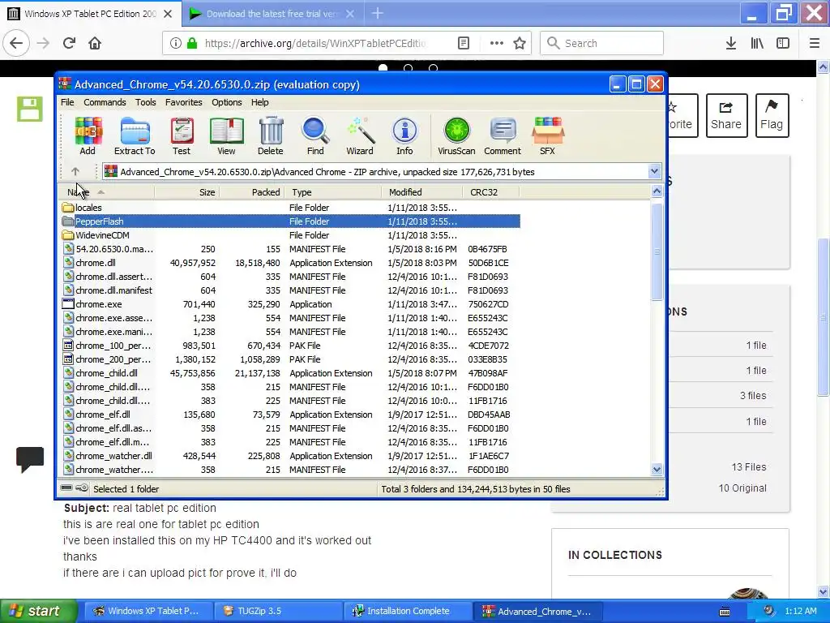Sort file list by Modified column

pos(421,192)
